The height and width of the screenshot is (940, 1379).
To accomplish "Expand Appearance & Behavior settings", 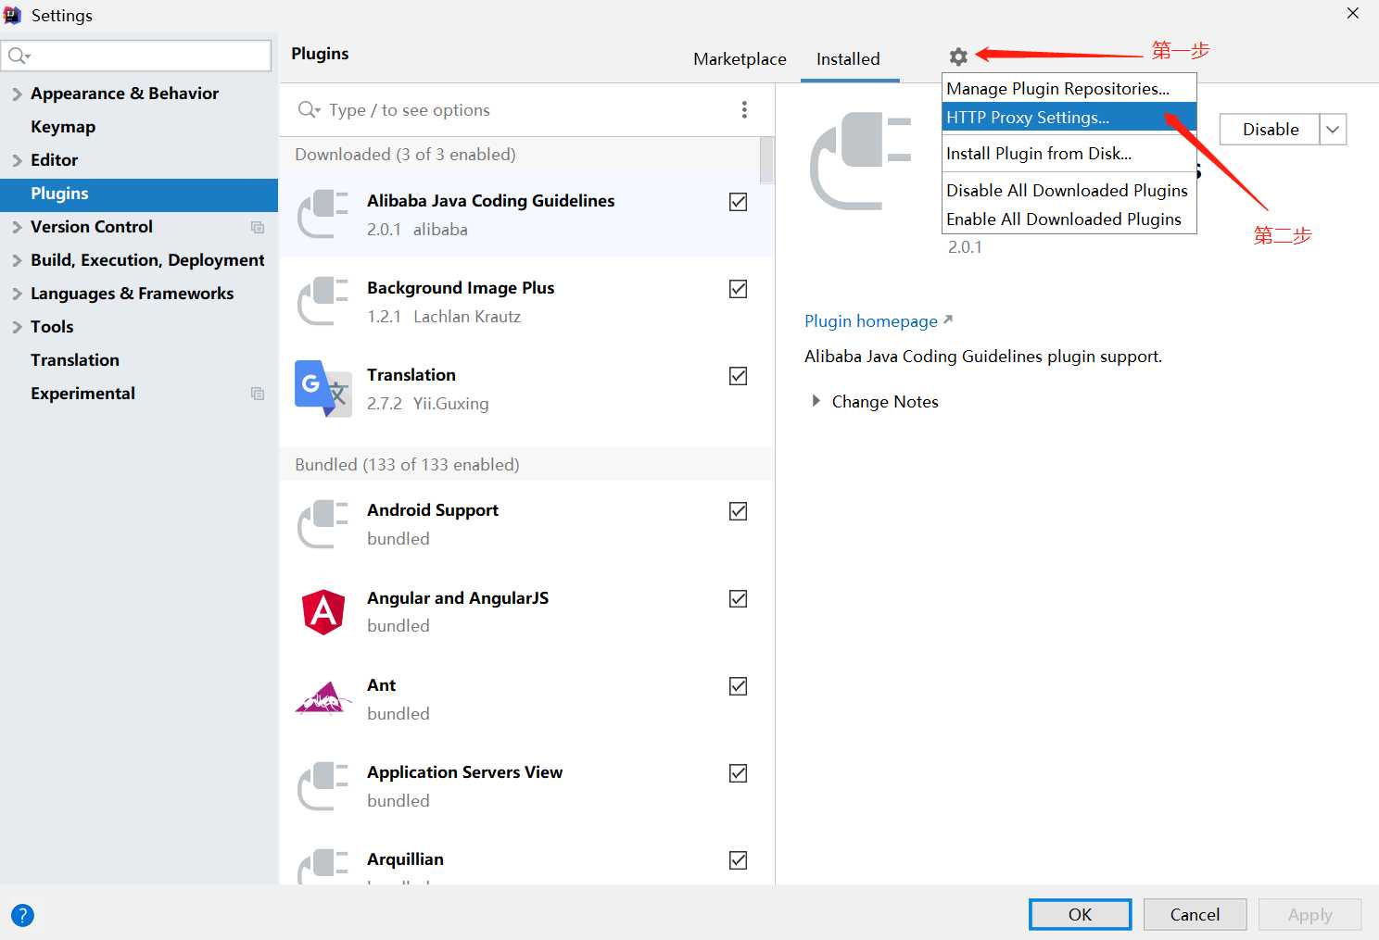I will tap(17, 94).
